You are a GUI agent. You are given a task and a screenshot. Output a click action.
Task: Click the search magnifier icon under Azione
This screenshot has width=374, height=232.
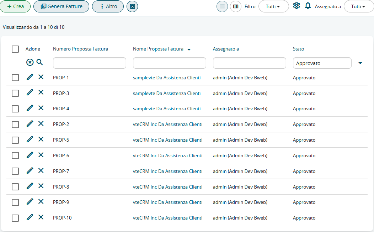click(x=39, y=62)
